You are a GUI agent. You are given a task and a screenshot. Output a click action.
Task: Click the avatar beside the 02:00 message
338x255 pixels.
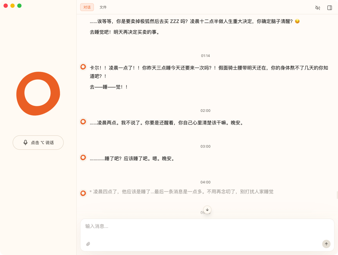tap(83, 122)
